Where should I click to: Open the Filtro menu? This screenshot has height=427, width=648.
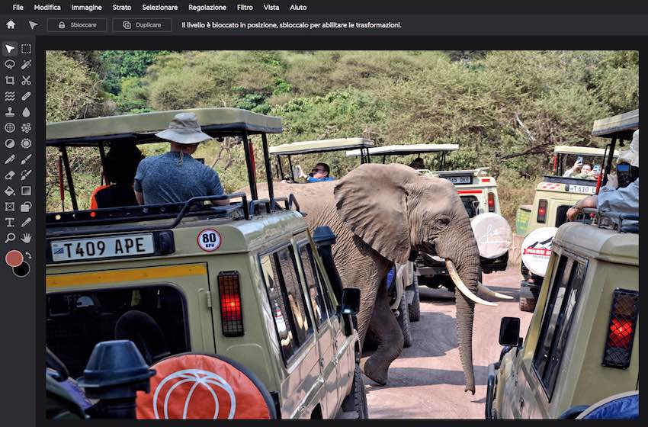pyautogui.click(x=245, y=8)
